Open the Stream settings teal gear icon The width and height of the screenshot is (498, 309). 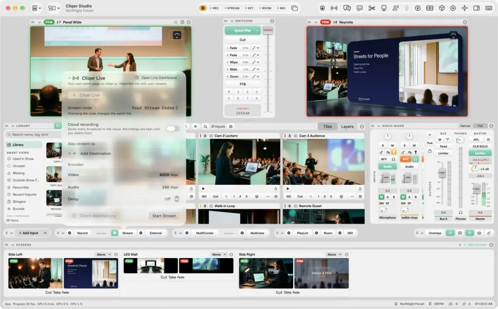pyautogui.click(x=114, y=233)
